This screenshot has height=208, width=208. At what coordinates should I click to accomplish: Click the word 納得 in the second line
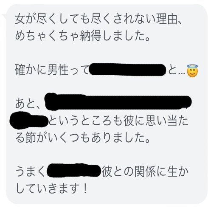click(90, 36)
